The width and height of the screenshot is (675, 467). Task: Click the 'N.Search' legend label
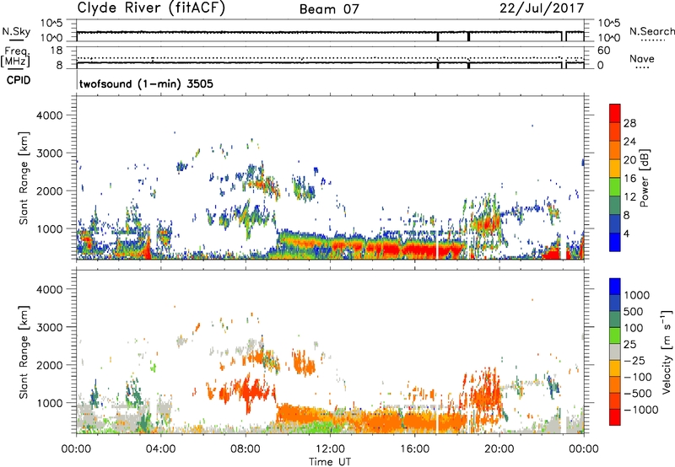pyautogui.click(x=651, y=31)
